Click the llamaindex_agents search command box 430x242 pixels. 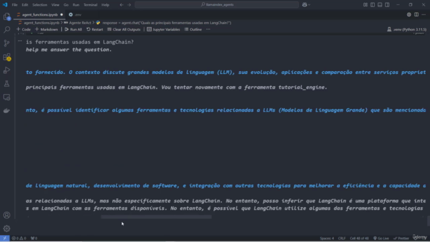tap(216, 5)
